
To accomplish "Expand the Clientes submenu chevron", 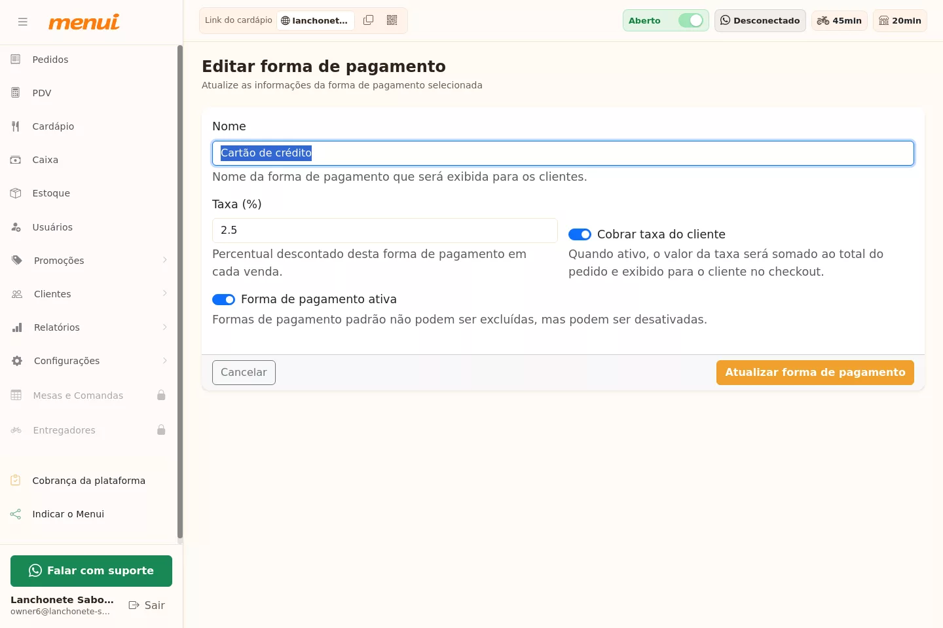I will tap(165, 293).
